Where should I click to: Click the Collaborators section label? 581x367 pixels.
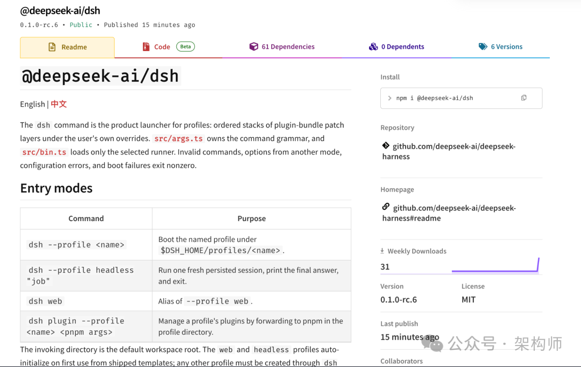click(x=401, y=361)
